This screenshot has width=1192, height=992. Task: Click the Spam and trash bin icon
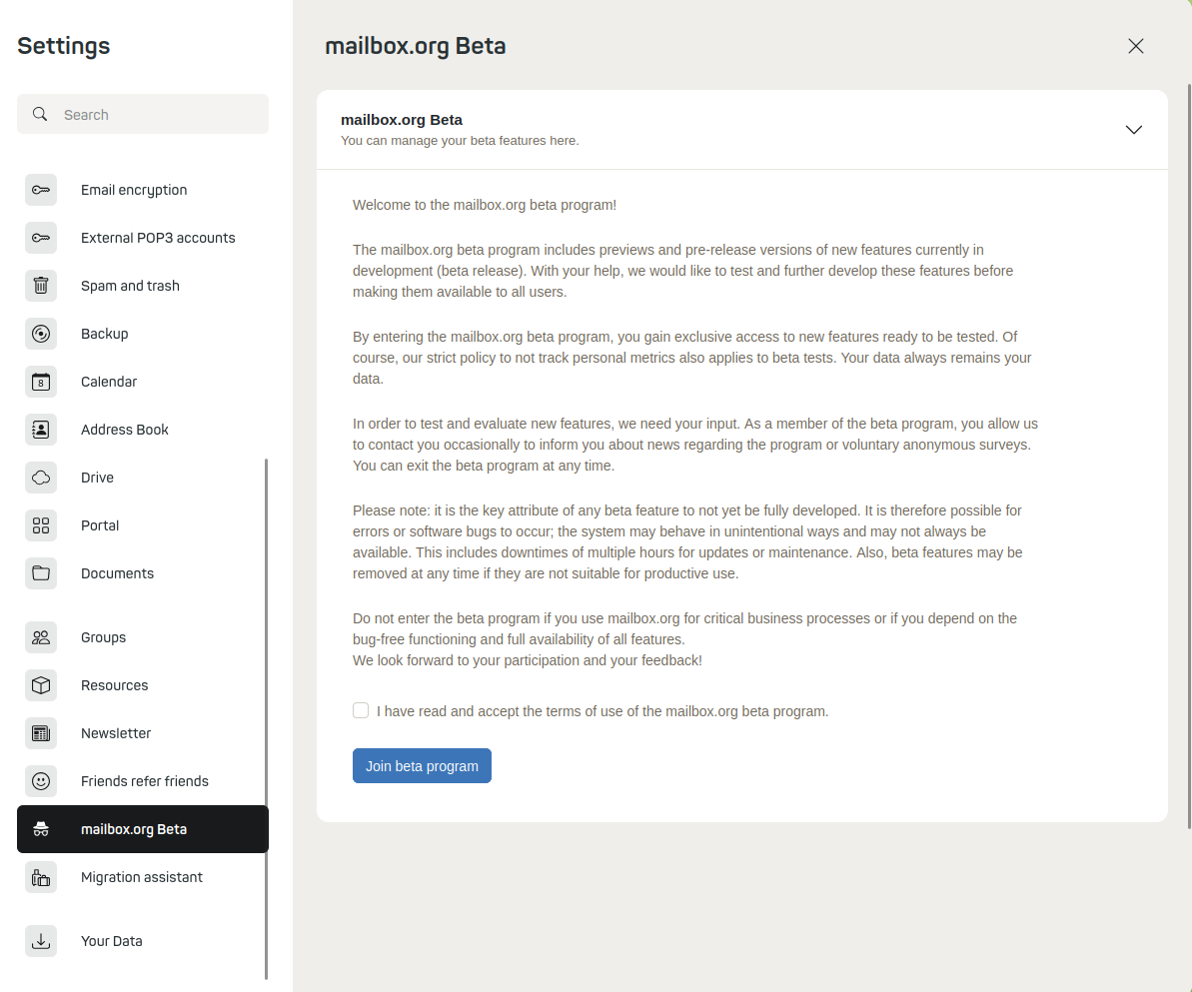pos(41,286)
